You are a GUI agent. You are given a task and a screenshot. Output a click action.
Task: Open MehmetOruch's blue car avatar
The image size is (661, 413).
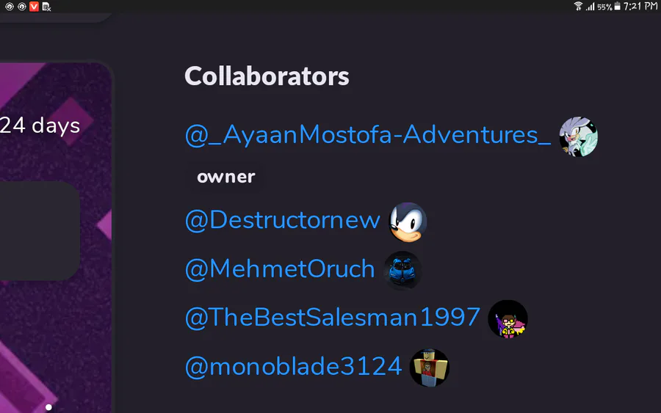402,270
